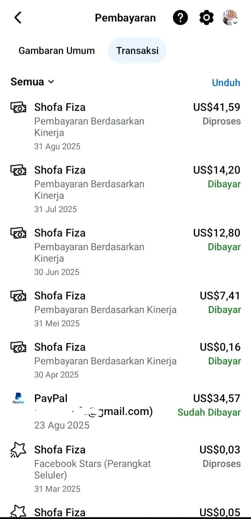Viewport: 251px width, 519px height.
Task: Open the US$41,59 Diproses transaction
Action: point(125,126)
